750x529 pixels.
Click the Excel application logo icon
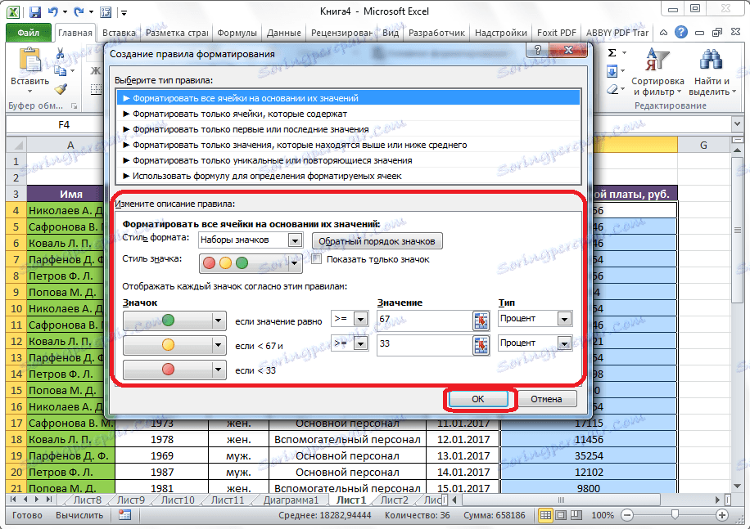coord(13,12)
